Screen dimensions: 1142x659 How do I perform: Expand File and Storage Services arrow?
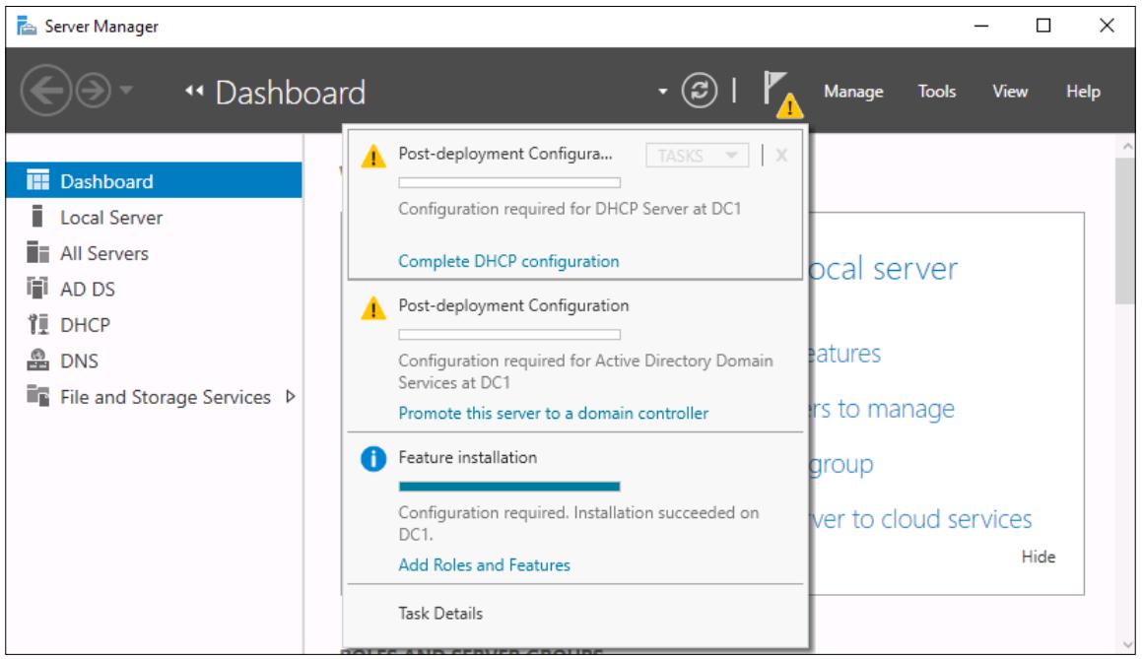(x=291, y=397)
